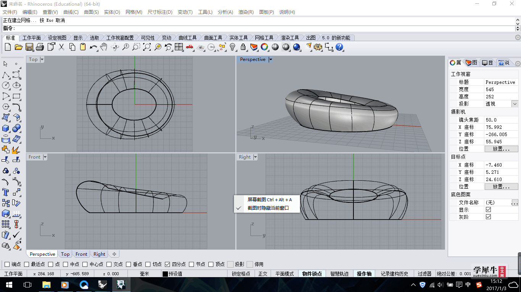Screen dimensions: 521x292
Task: Click the light bulb hide icon
Action: coord(232,47)
